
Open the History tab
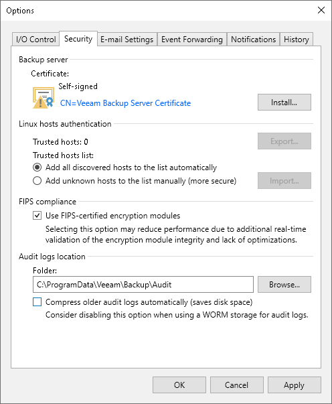297,40
